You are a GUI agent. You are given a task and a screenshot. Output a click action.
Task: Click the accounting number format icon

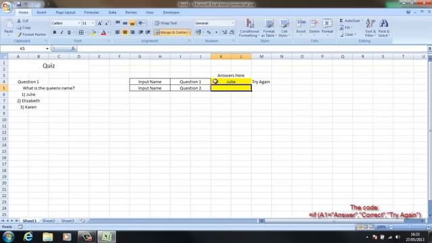[198, 32]
